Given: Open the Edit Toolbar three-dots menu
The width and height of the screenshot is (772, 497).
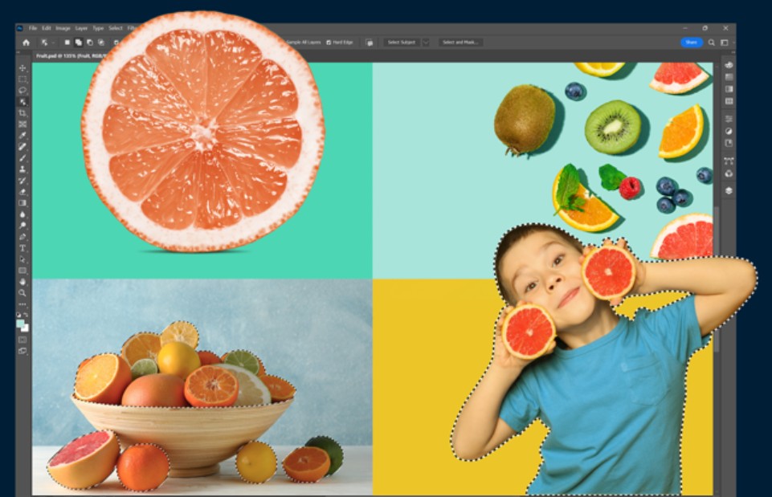Looking at the screenshot, I should 22,304.
